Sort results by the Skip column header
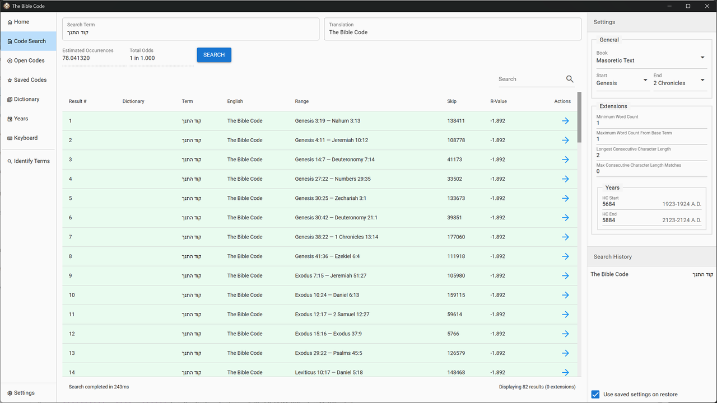Image resolution: width=717 pixels, height=403 pixels. click(451, 101)
